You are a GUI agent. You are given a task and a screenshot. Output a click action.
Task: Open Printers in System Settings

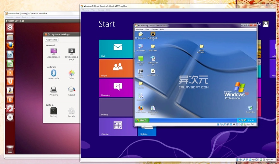[x=53, y=91]
